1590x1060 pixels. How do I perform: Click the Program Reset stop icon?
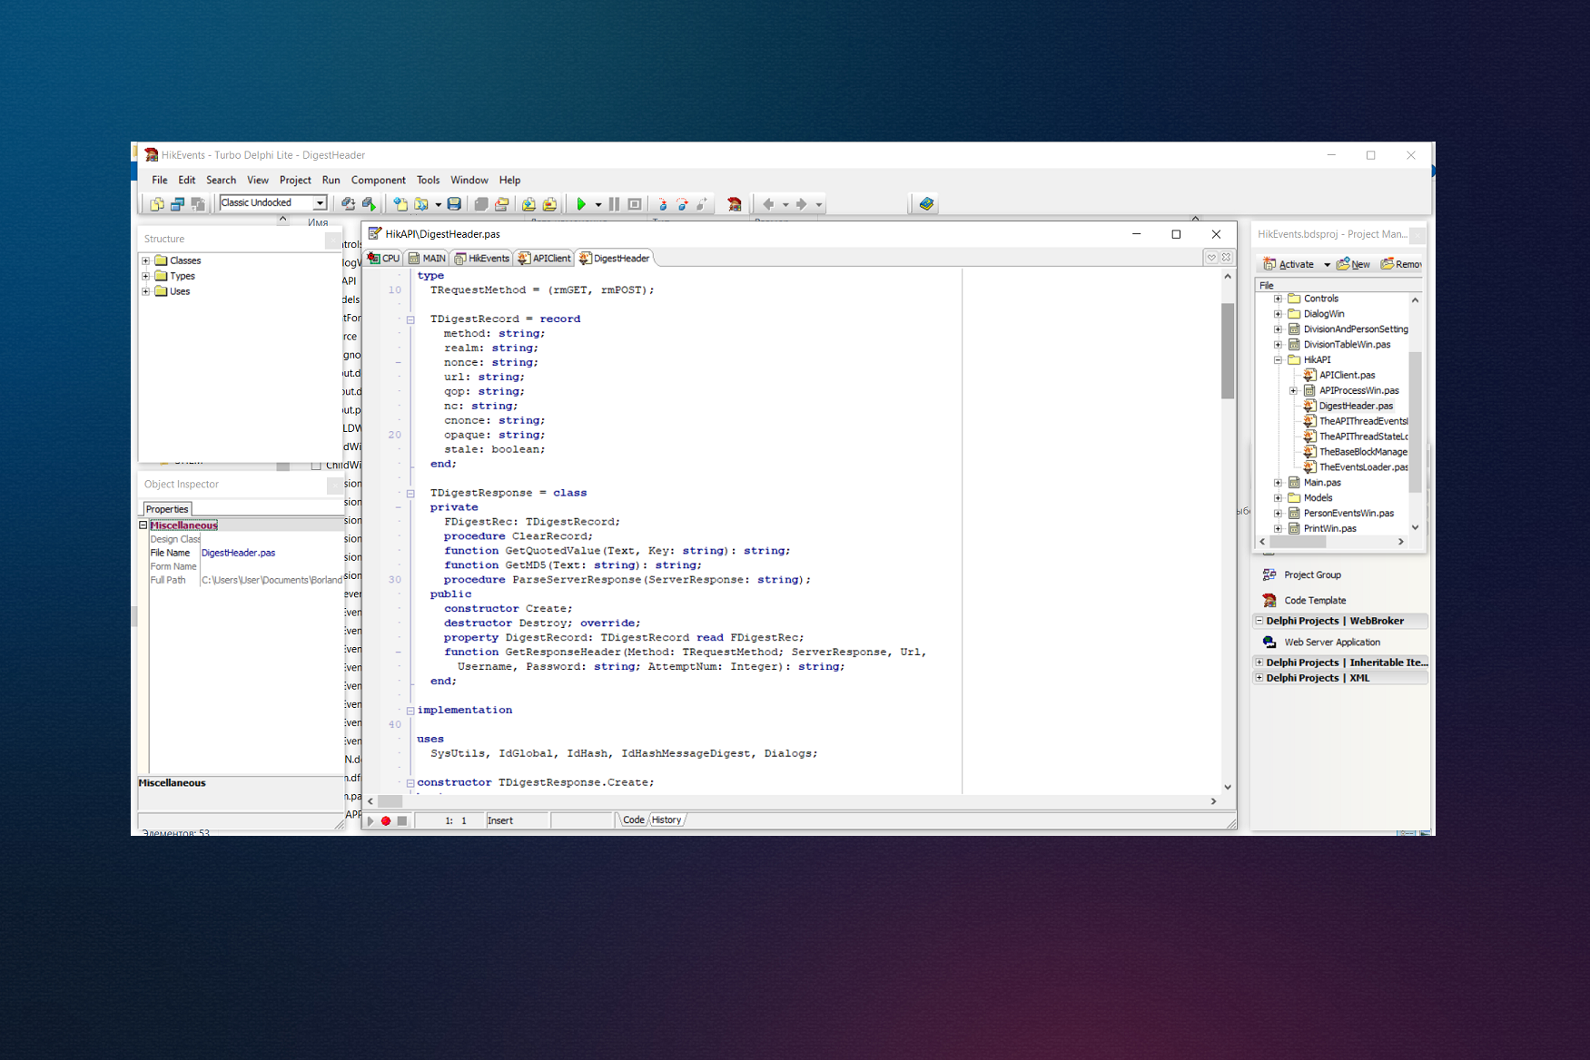pos(635,204)
